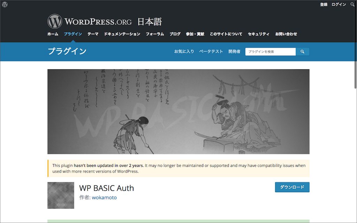The width and height of the screenshot is (357, 223).
Task: Open the ベータテスト link
Action: coord(211,52)
